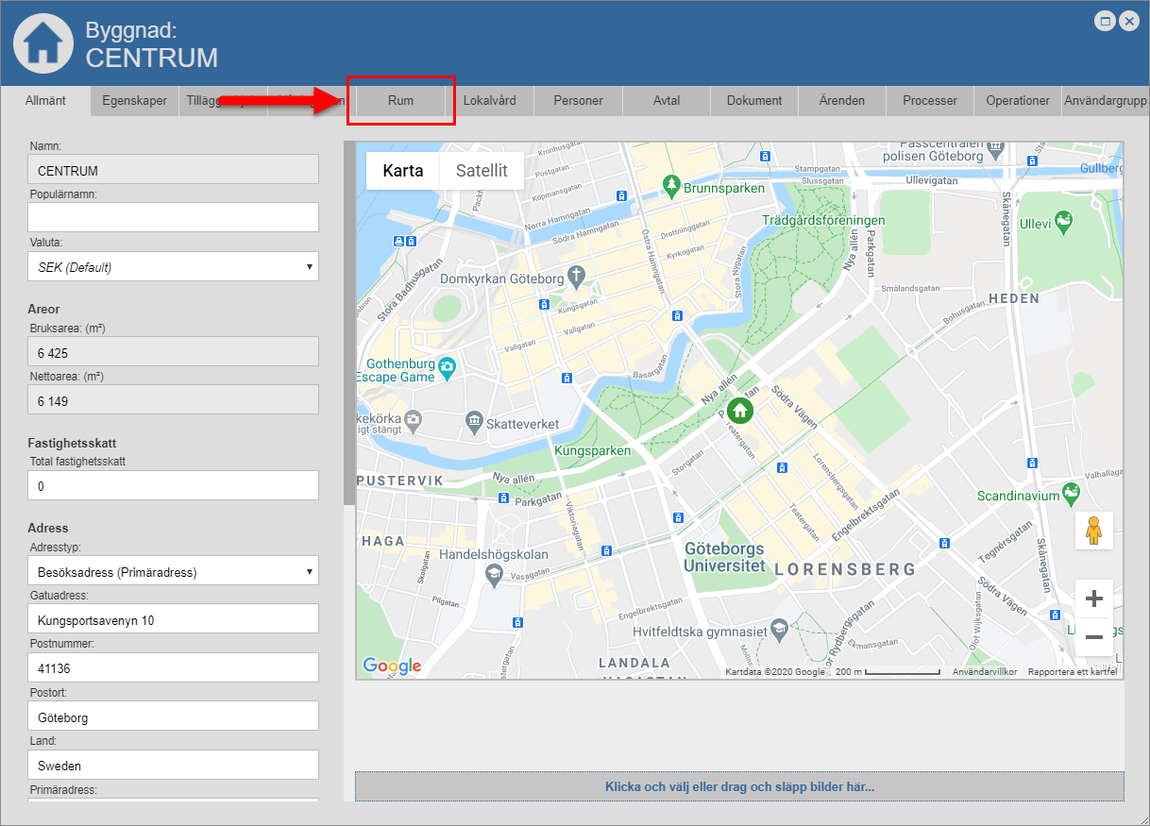Image resolution: width=1150 pixels, height=826 pixels.
Task: Select the Karta map view
Action: 403,171
